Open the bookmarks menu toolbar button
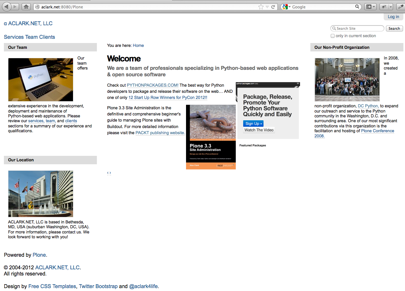 (x=370, y=6)
